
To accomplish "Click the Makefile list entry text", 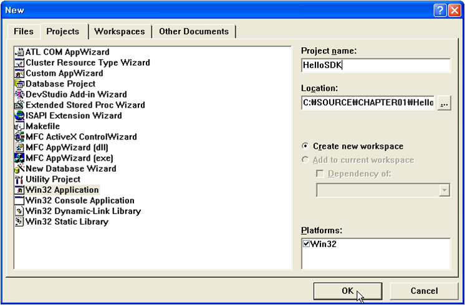I will tap(43, 126).
